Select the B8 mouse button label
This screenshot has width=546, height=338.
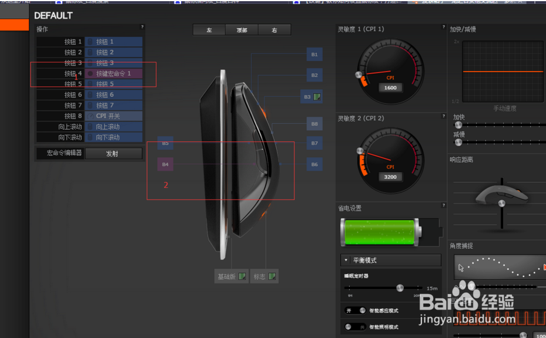(x=314, y=123)
